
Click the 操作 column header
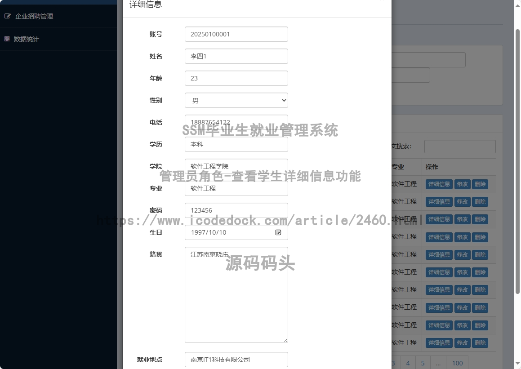[x=459, y=167]
